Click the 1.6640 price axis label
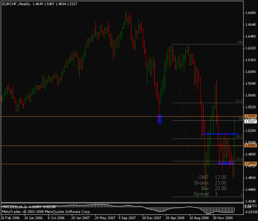This screenshot has height=221, width=258. (x=251, y=25)
